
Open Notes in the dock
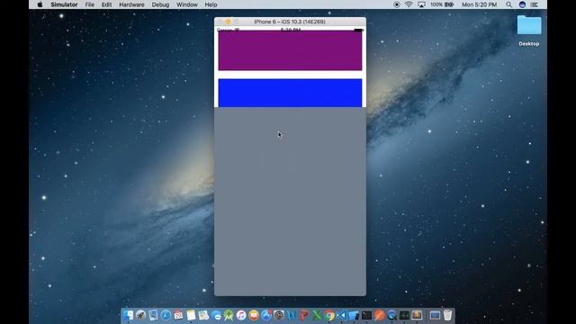[x=191, y=315]
